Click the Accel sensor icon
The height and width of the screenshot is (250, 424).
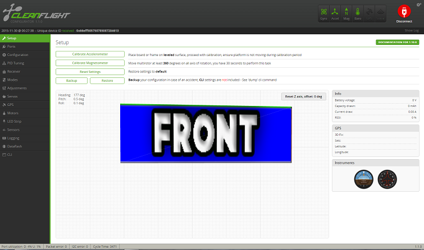pyautogui.click(x=335, y=13)
